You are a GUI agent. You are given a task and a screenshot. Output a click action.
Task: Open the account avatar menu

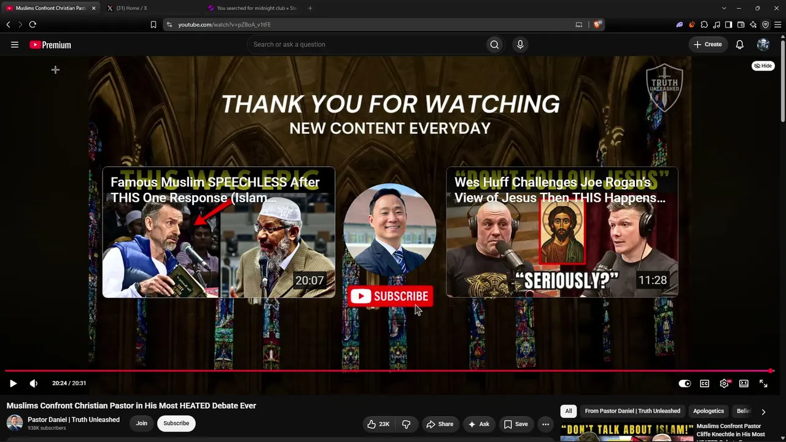pos(763,44)
